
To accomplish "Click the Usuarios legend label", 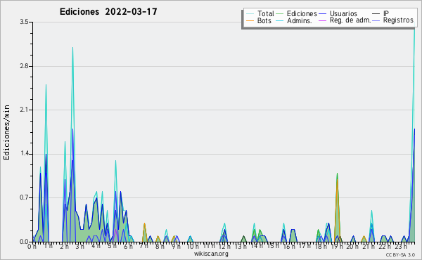I will point(343,13).
